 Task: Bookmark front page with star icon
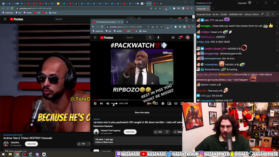pos(161,27)
